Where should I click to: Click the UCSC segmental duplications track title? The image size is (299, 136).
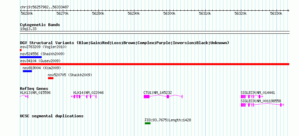[52, 116]
